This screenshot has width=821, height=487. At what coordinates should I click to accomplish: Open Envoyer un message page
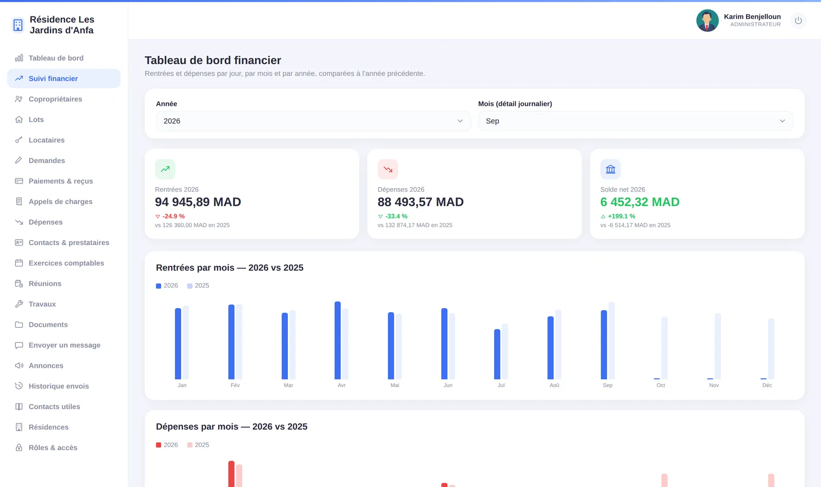[x=64, y=345]
